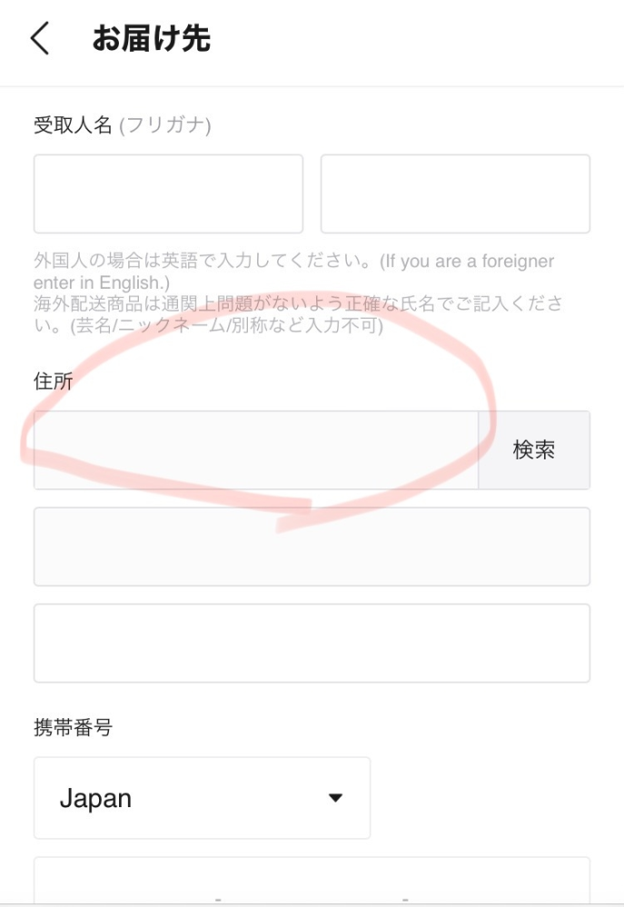Click the 携帯番号 label
The width and height of the screenshot is (624, 907).
tap(73, 727)
